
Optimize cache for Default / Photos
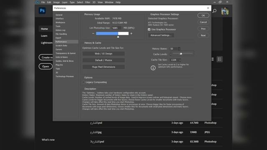pyautogui.click(x=103, y=60)
